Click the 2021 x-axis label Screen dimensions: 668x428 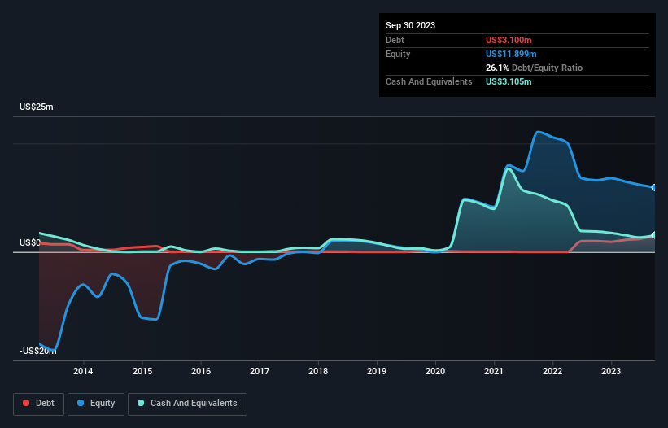pyautogui.click(x=494, y=371)
